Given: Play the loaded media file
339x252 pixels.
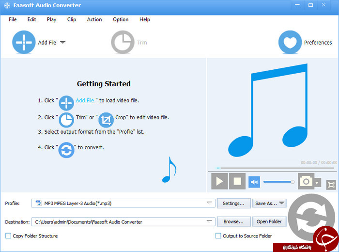Looking at the screenshot, I should (219, 181).
